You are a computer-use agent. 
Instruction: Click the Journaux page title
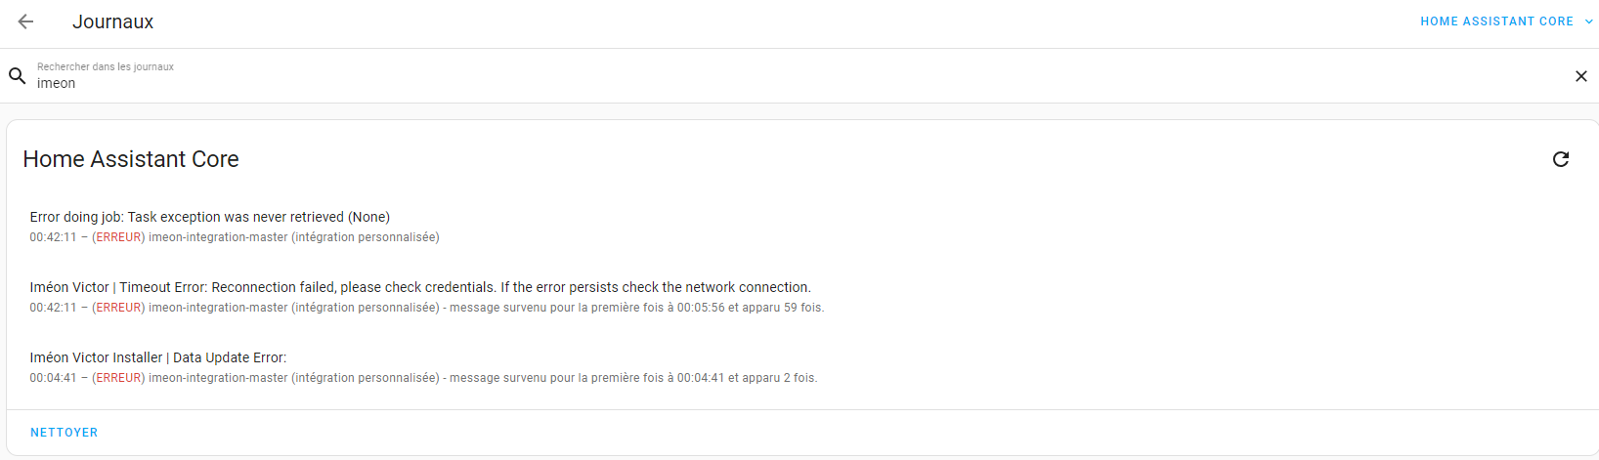(113, 21)
